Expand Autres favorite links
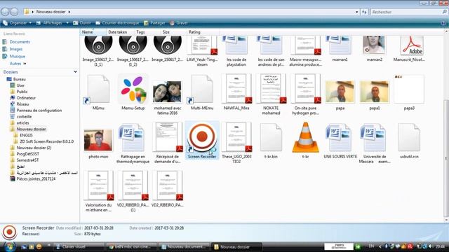449x252 pixels. tap(18, 64)
